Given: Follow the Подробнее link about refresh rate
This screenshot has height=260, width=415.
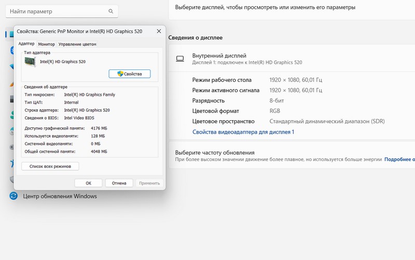Looking at the screenshot, I should (399, 160).
